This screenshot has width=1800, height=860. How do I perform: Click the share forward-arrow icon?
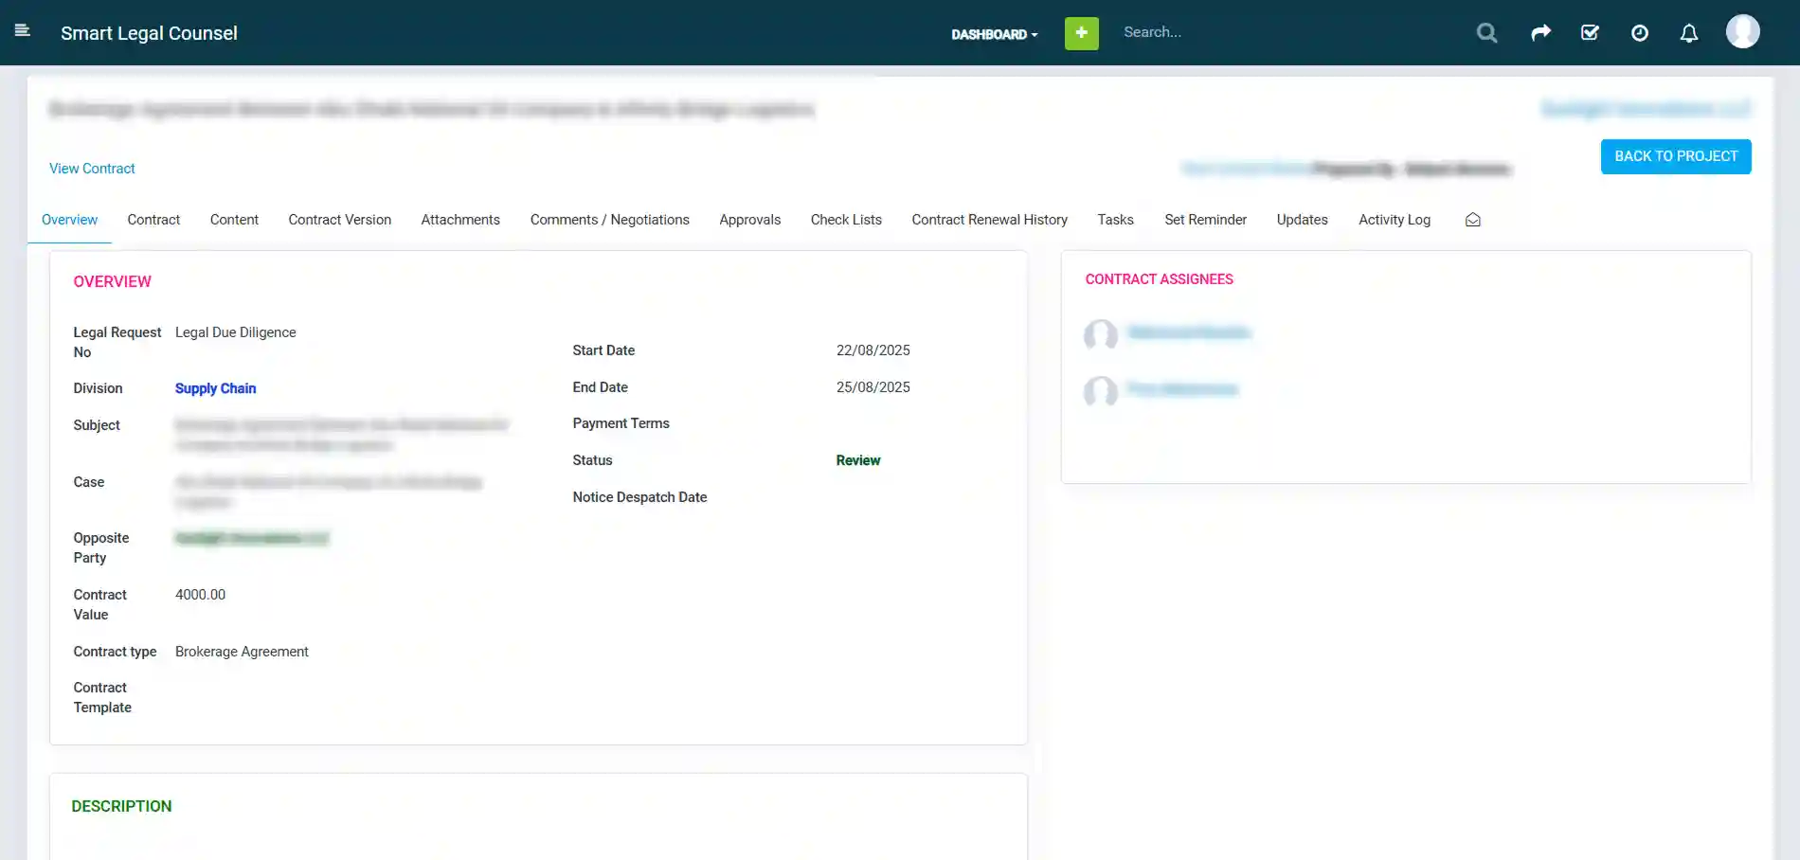1540,31
